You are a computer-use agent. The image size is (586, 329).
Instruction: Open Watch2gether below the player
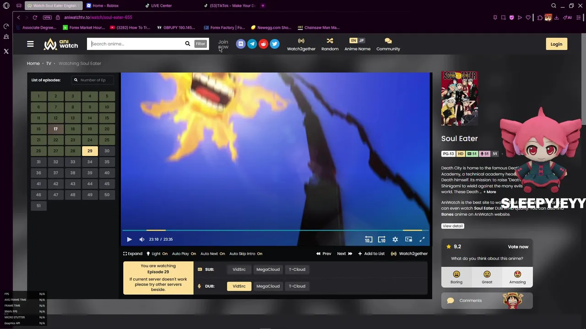click(x=409, y=254)
